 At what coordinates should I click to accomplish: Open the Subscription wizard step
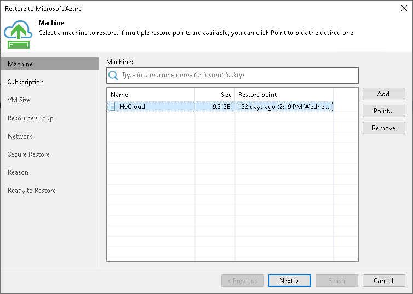(x=26, y=82)
